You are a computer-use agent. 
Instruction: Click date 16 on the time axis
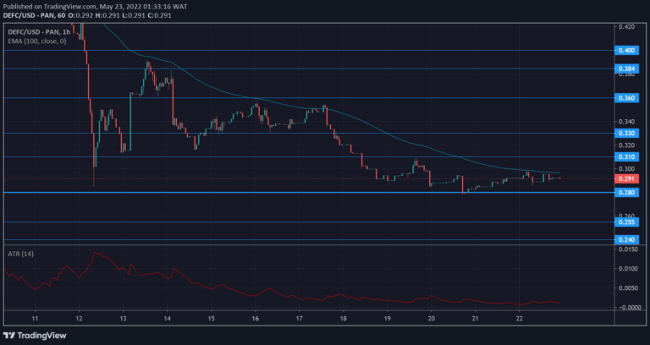(256, 319)
